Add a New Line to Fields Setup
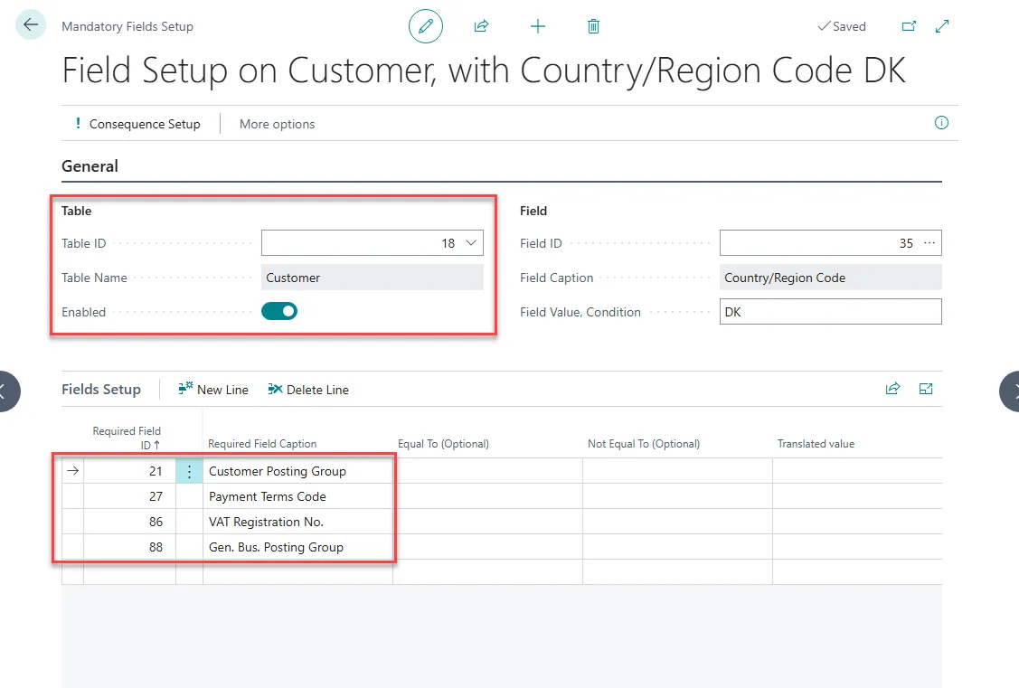This screenshot has height=688, width=1019. pos(213,390)
